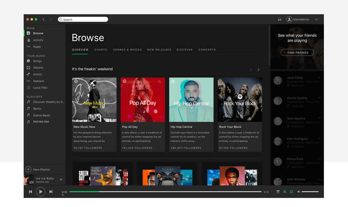
Task: Open the Hip Hop Central cover
Action: point(191,99)
